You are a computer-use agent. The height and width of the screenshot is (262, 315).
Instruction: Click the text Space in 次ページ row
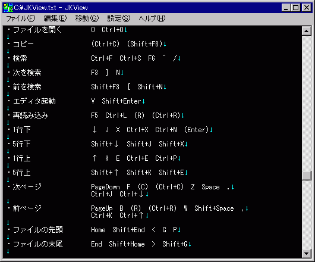coord(210,187)
